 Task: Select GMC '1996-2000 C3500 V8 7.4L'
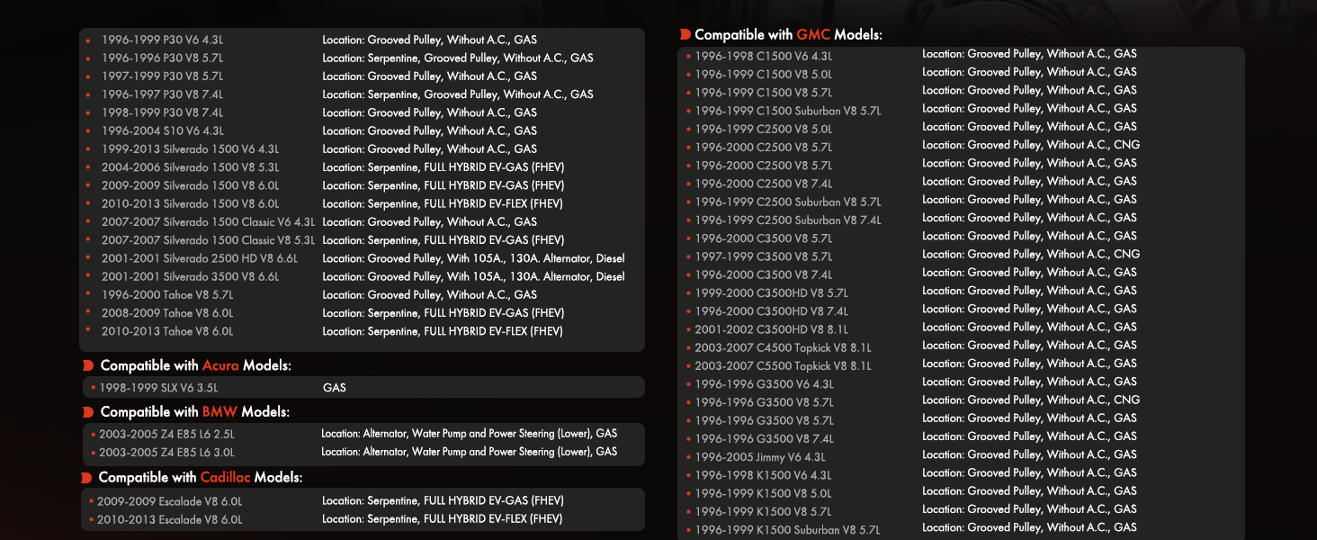[763, 275]
